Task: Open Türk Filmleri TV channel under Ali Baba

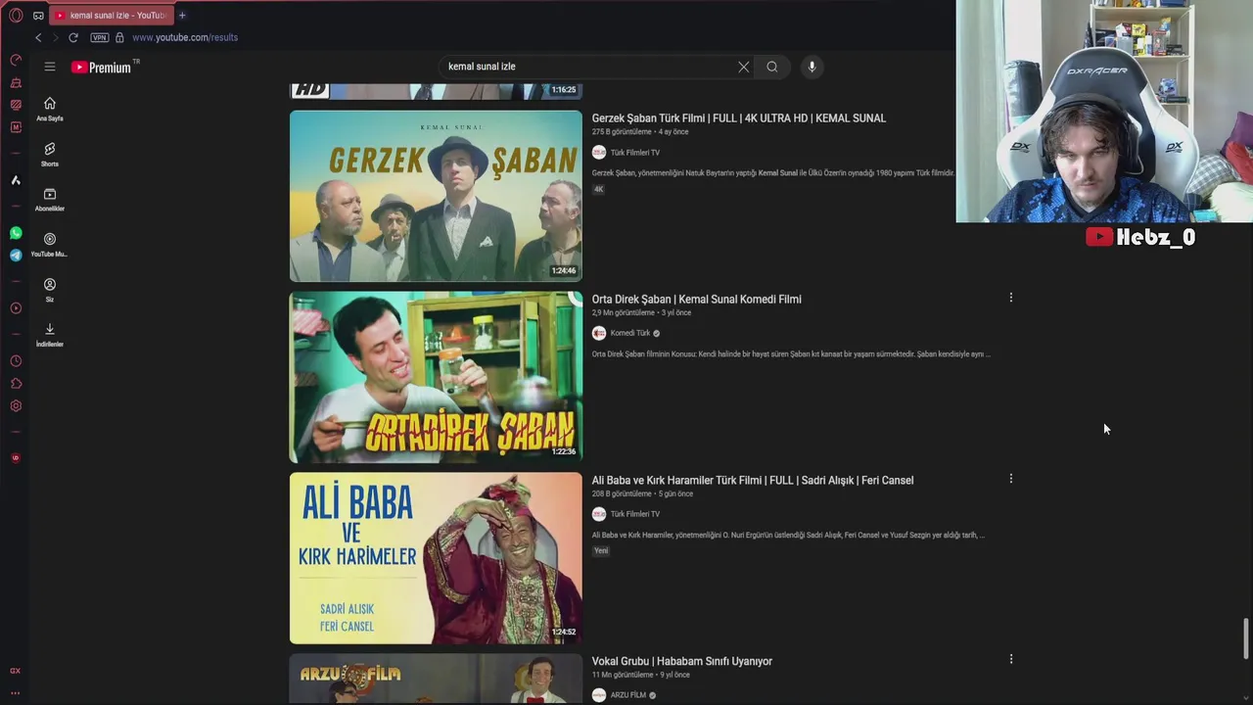Action: click(635, 514)
